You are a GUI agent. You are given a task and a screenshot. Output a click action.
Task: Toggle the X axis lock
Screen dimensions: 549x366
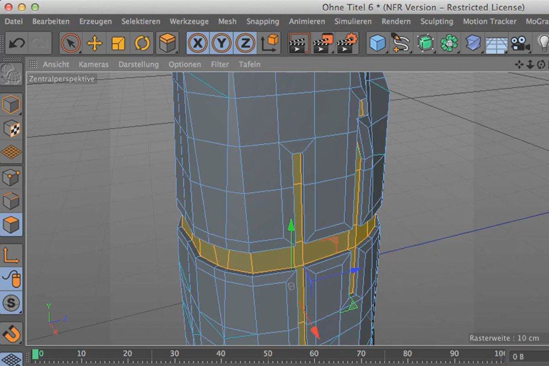click(x=198, y=43)
